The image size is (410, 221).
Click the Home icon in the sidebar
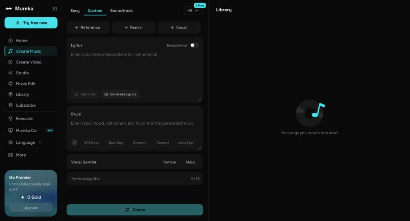pyautogui.click(x=10, y=40)
